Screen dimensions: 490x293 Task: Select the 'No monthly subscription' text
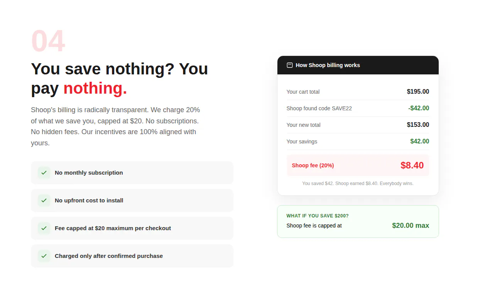[89, 173]
